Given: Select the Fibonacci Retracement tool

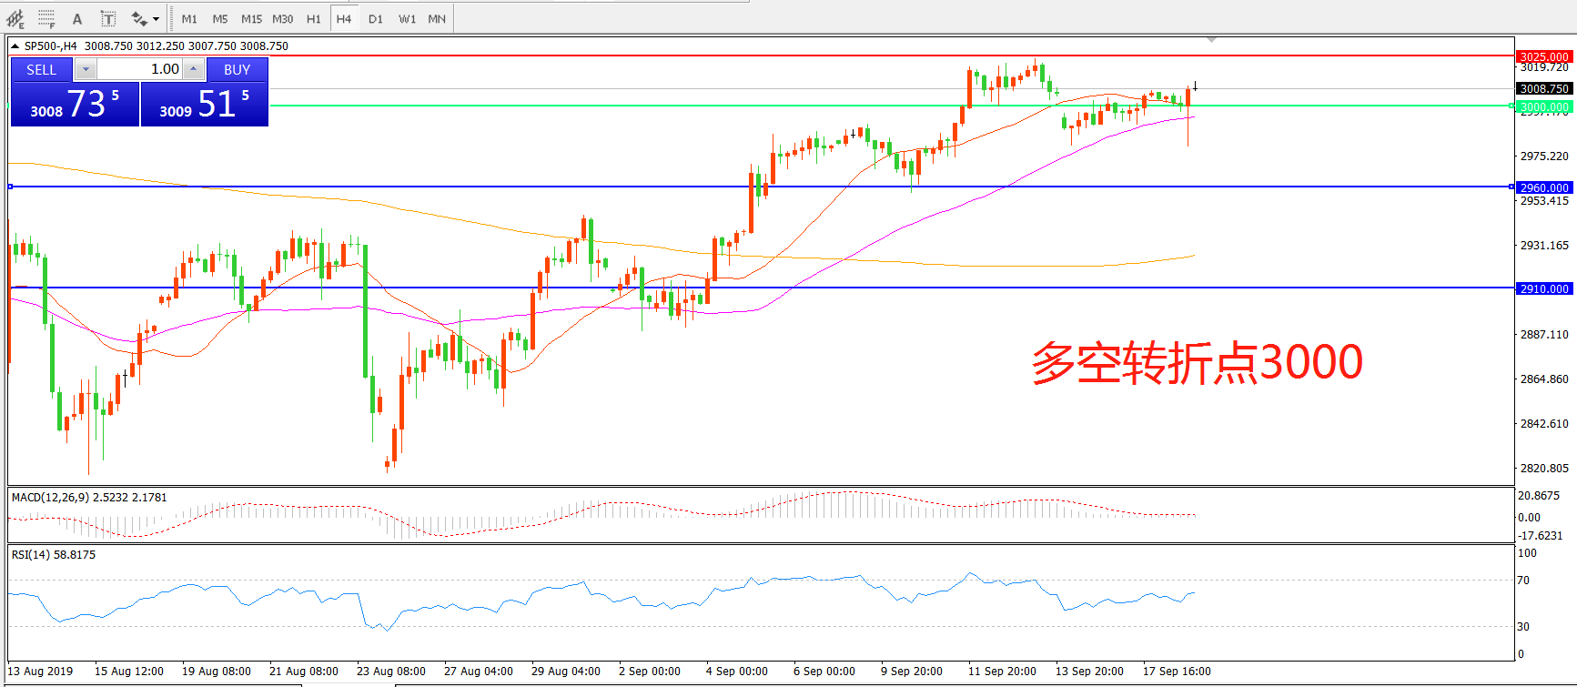Looking at the screenshot, I should click(x=46, y=19).
